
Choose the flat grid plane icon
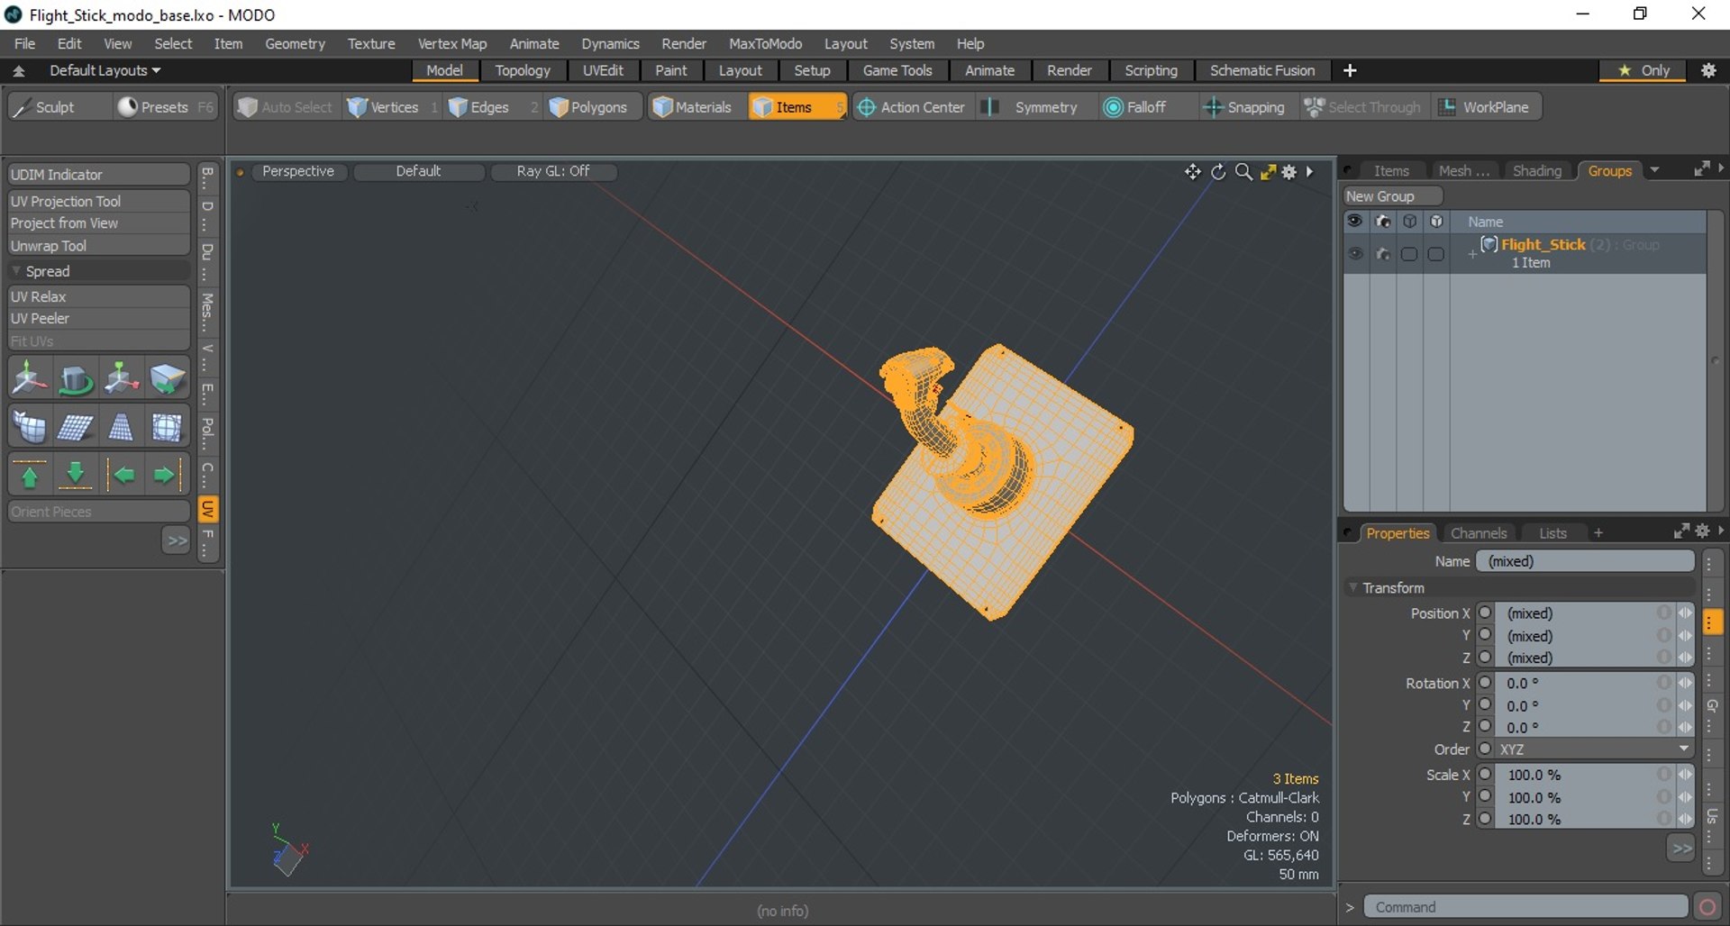click(76, 427)
